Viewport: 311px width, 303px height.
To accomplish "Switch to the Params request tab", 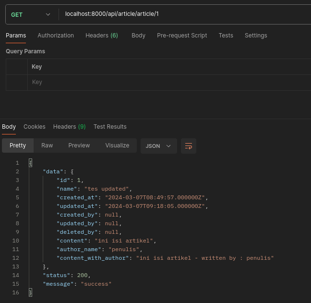I will [x=16, y=36].
